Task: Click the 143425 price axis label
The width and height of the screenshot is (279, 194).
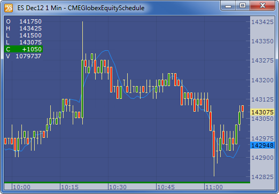Action: (262, 22)
